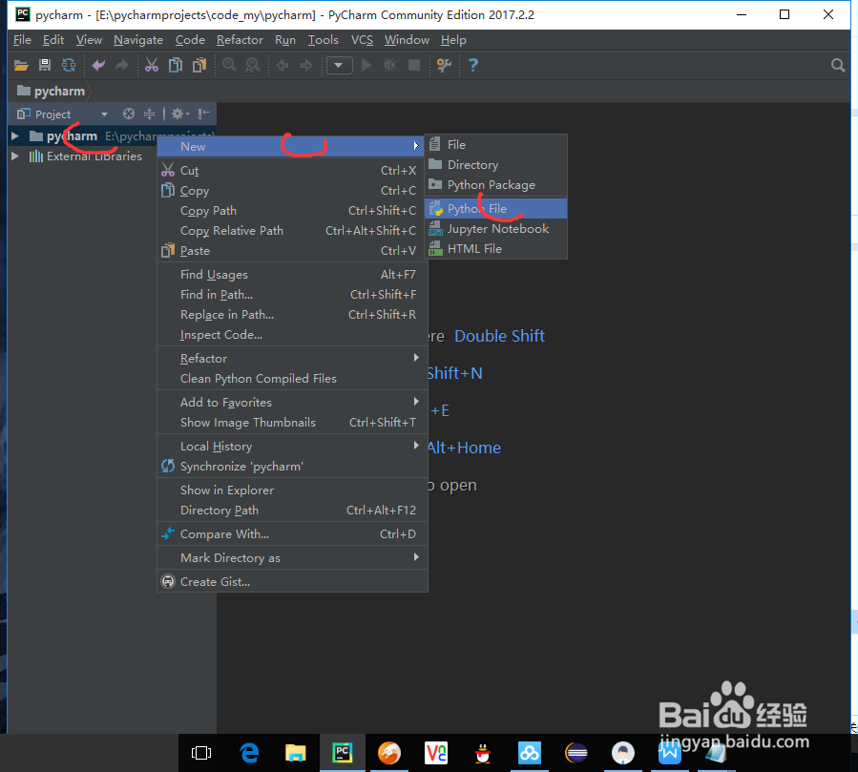This screenshot has height=772, width=858.
Task: Open the Navigate menu
Action: click(x=137, y=40)
